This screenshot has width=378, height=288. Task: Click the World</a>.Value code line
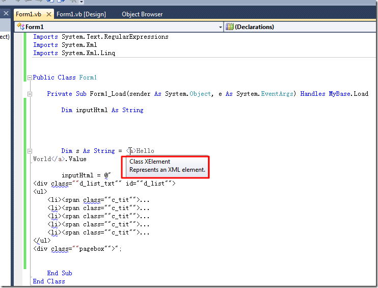60,159
